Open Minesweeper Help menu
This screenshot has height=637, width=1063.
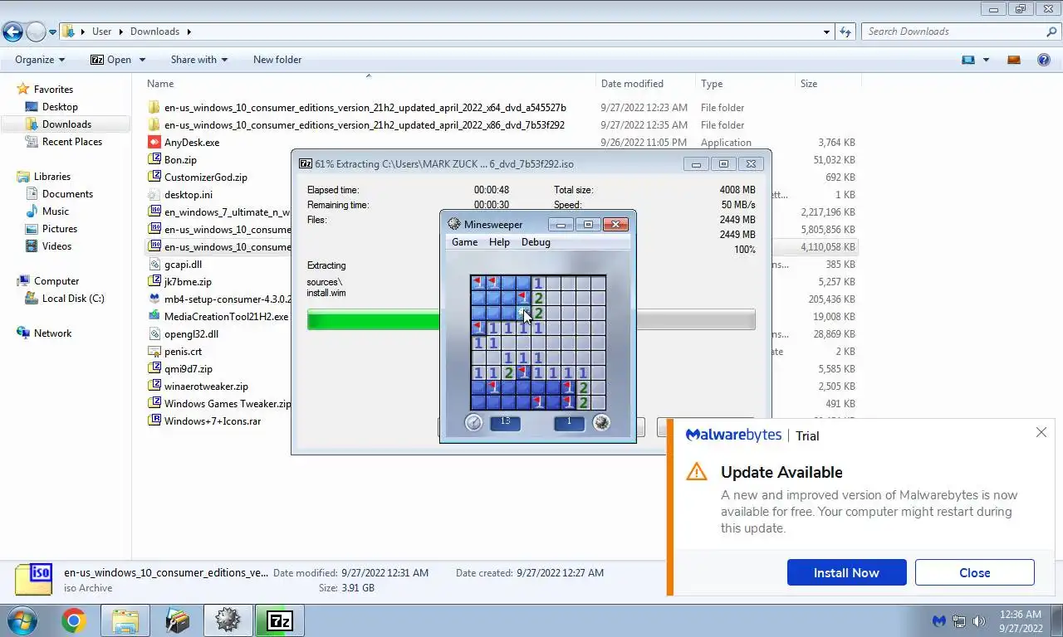(x=499, y=242)
